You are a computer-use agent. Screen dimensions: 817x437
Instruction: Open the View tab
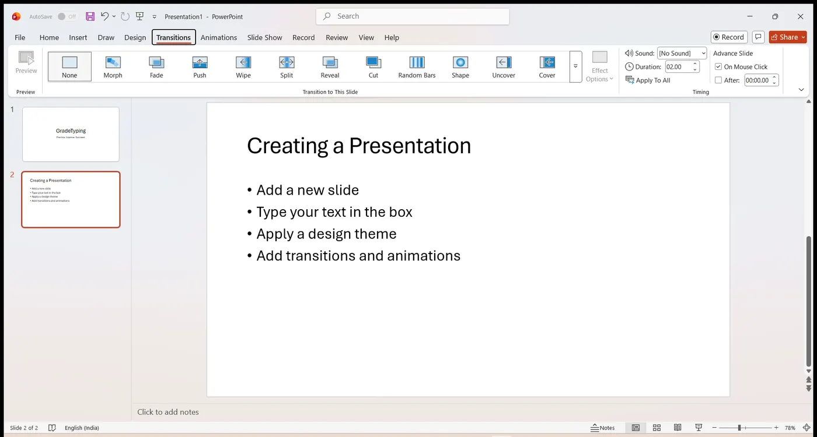coord(366,37)
